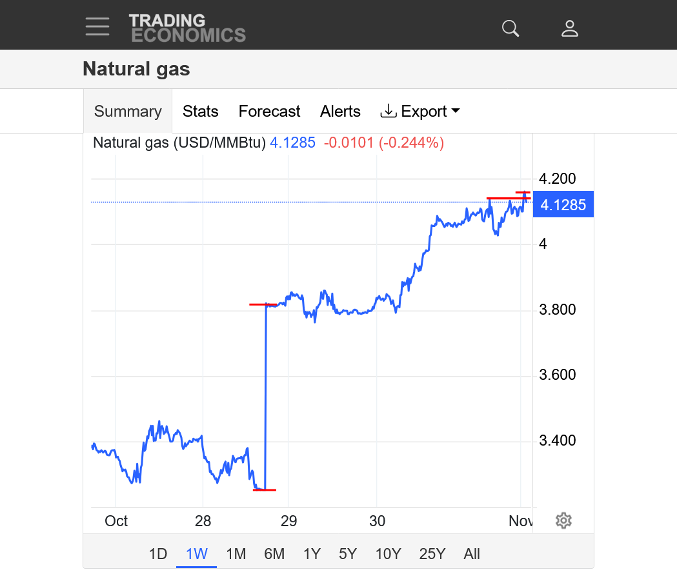Click the search magnifier icon

510,28
